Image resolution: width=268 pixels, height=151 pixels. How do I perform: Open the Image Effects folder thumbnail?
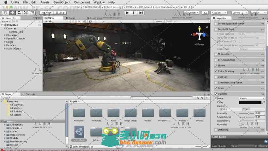click(131, 113)
